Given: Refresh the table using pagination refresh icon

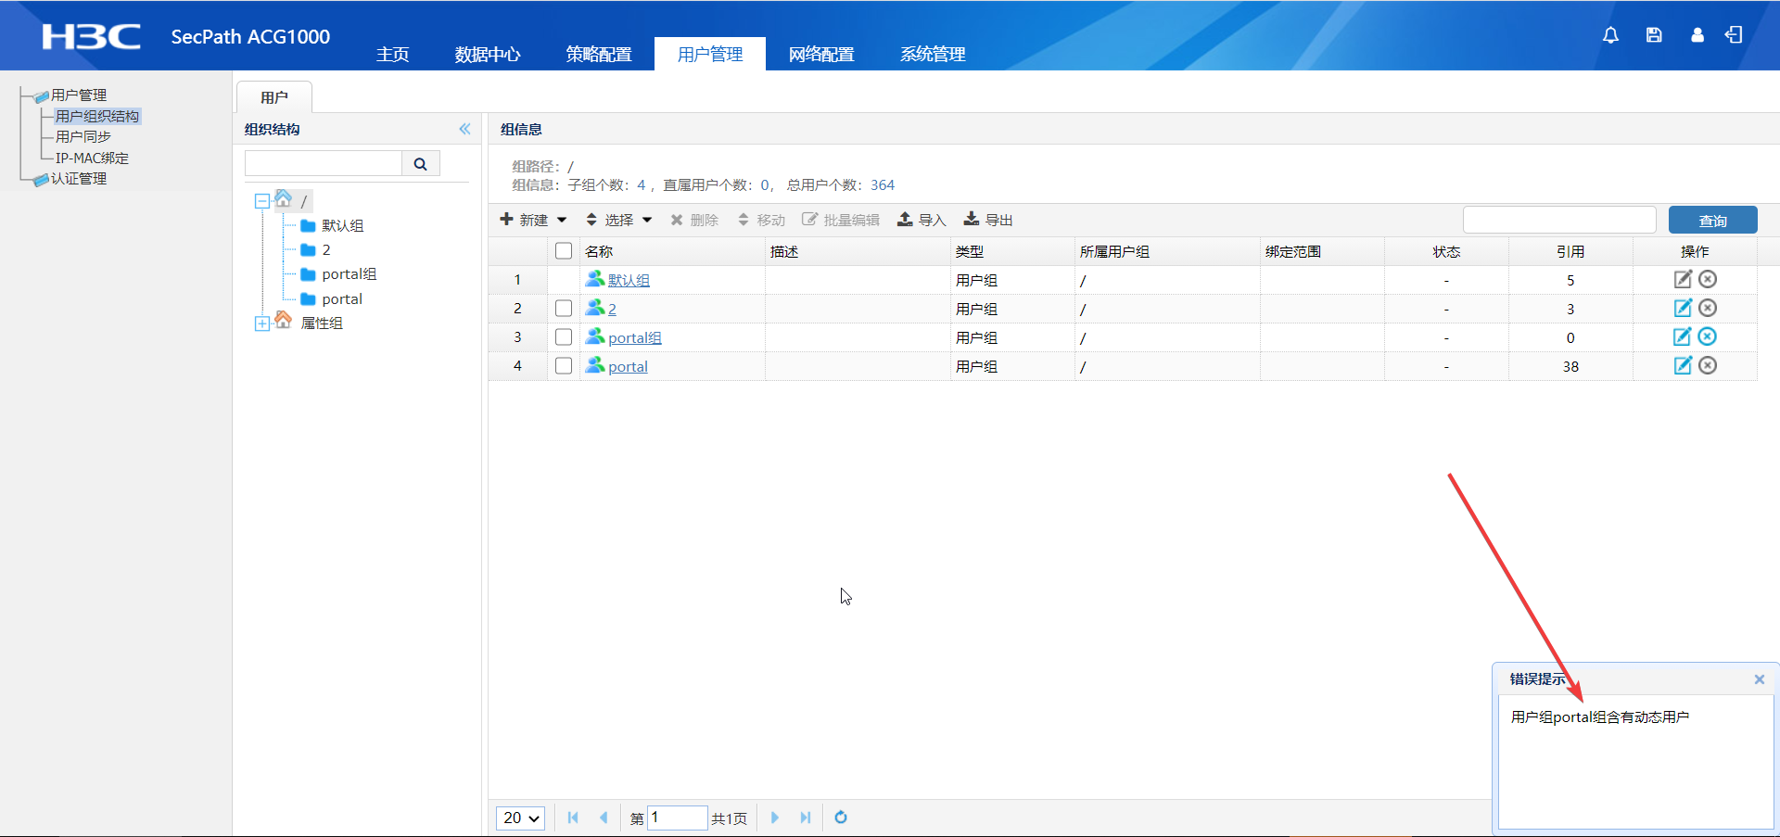Looking at the screenshot, I should click(x=841, y=818).
